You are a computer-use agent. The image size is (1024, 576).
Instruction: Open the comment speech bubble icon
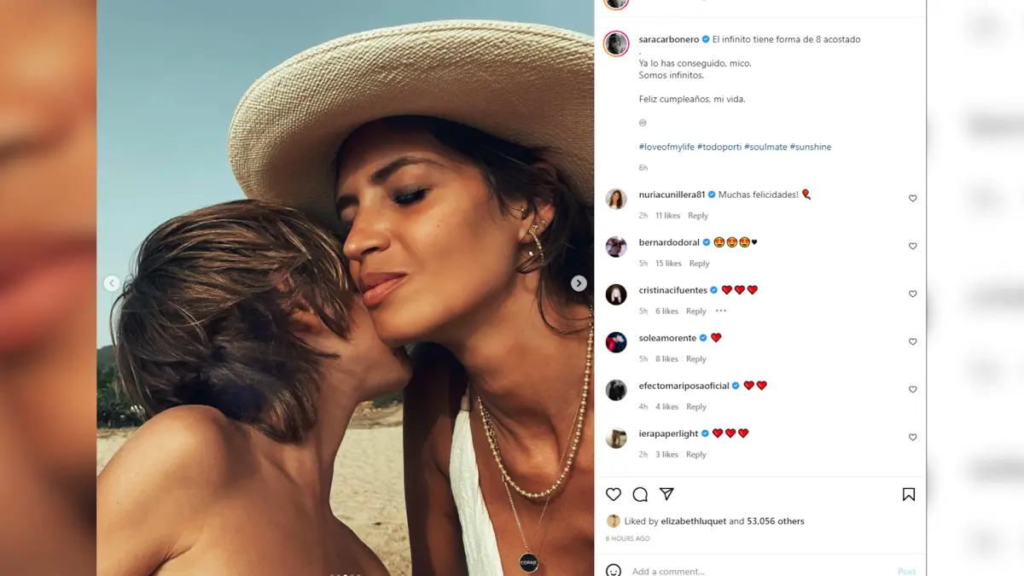(640, 494)
